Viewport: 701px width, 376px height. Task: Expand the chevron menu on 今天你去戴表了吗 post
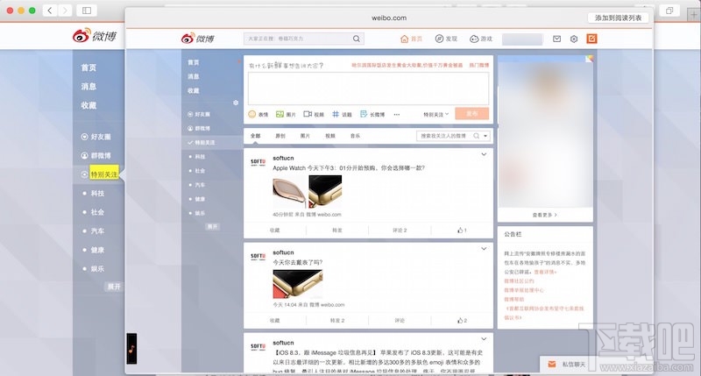(484, 249)
